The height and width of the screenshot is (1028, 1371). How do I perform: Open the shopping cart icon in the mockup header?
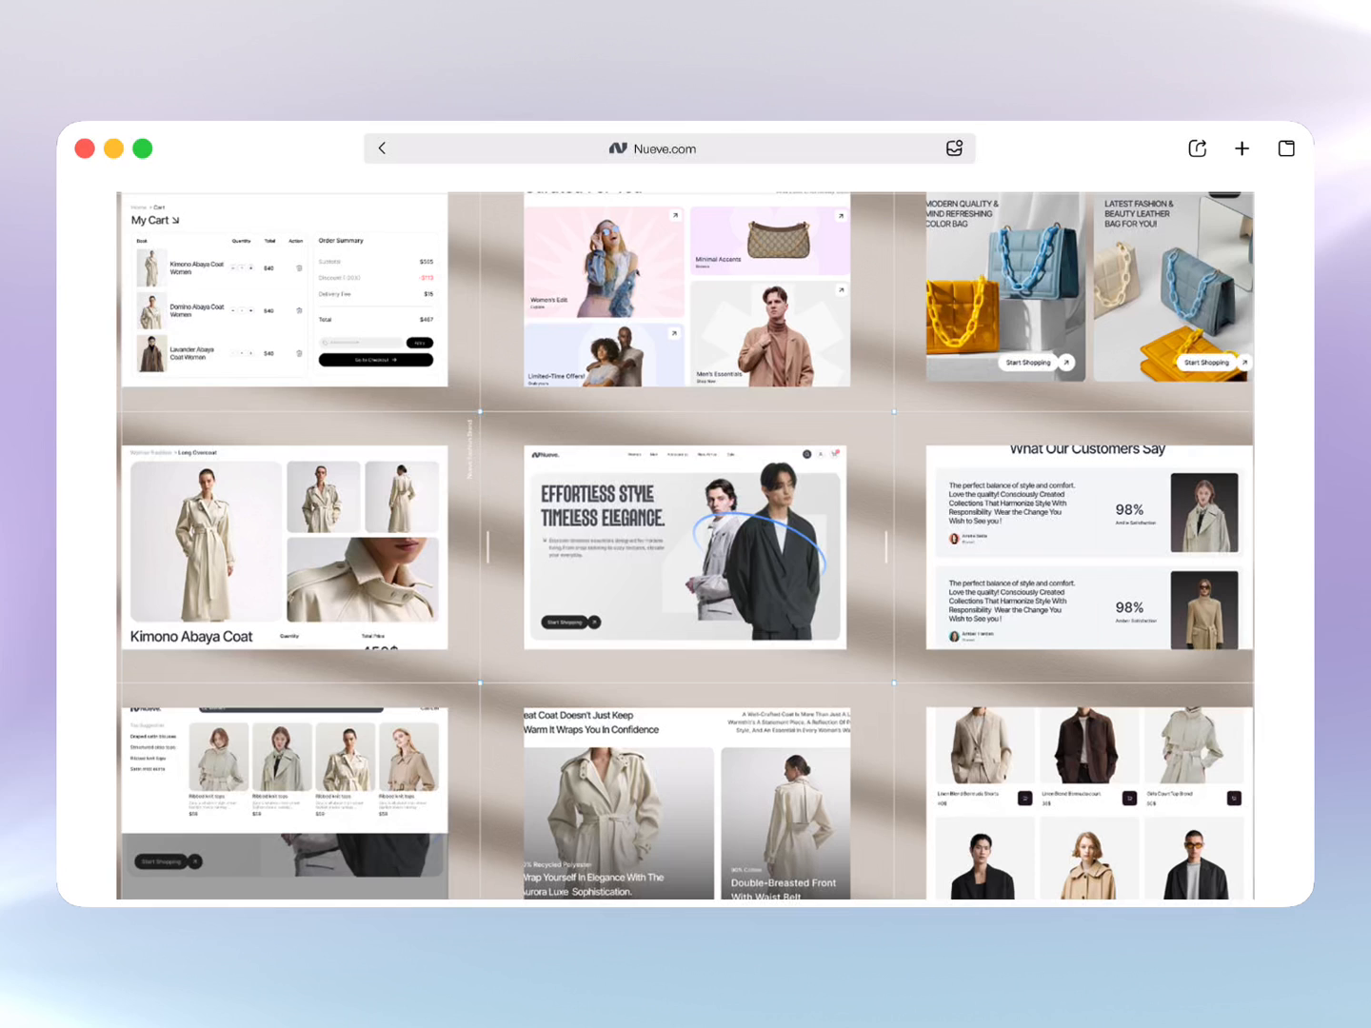pos(834,454)
